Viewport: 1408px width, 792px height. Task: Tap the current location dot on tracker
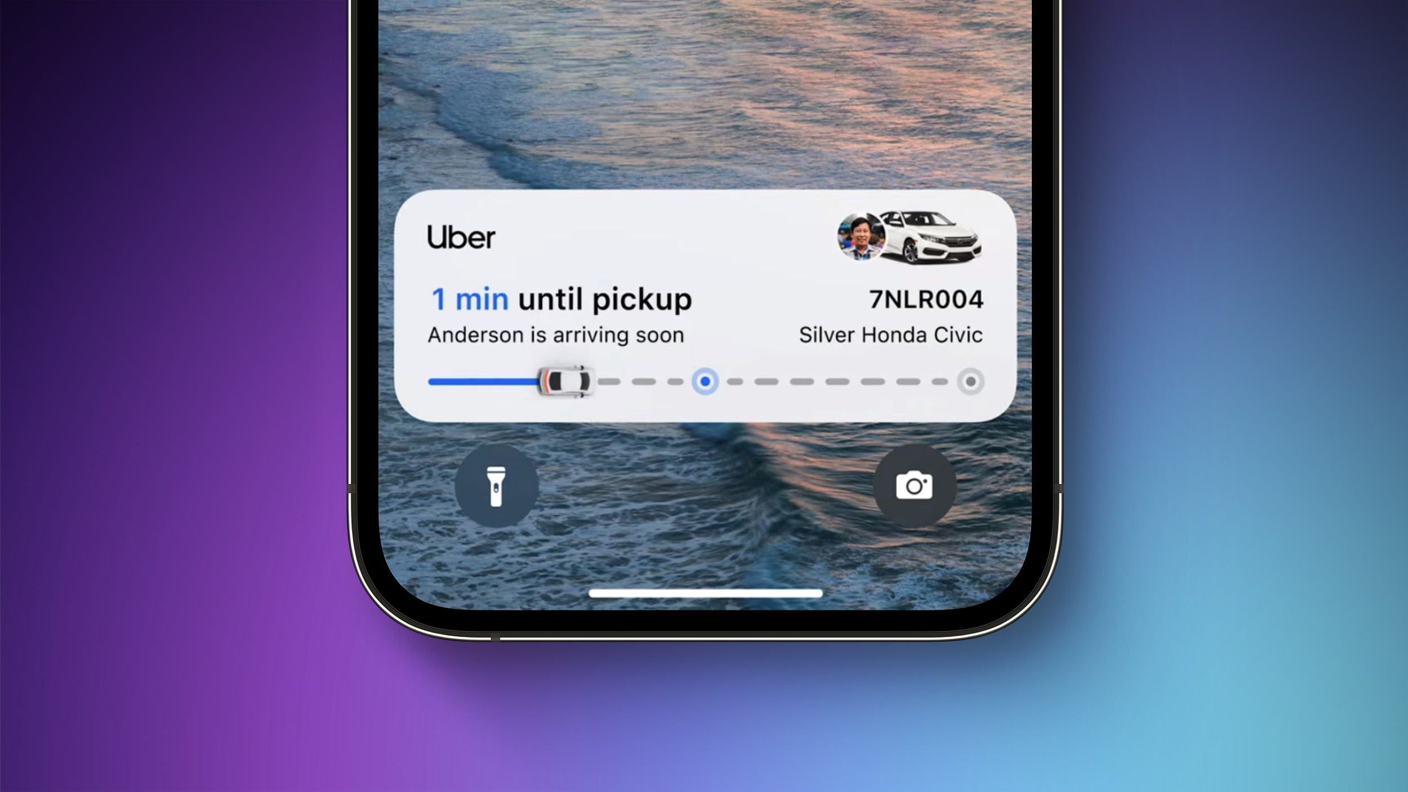coord(705,381)
